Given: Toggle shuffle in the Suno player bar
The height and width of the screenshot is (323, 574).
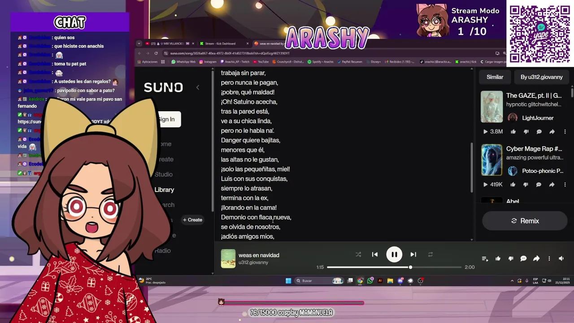Looking at the screenshot, I should point(358,254).
